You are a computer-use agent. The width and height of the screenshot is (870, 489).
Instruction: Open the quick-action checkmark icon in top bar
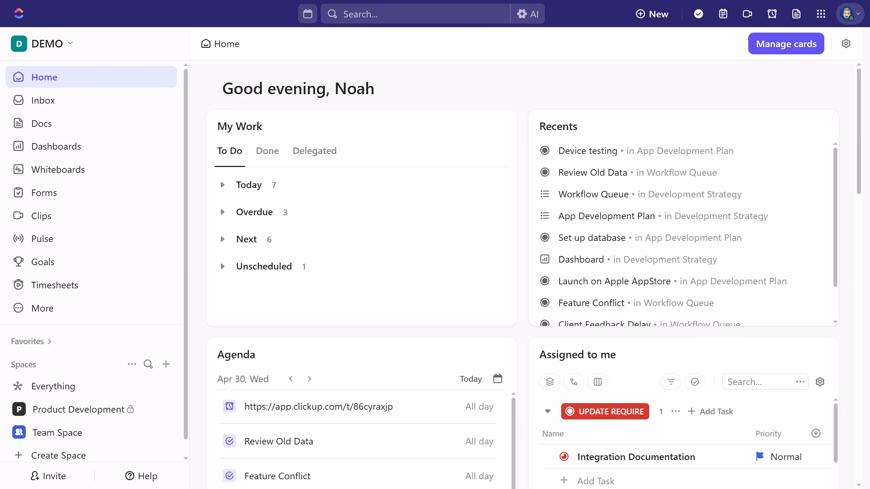coord(699,14)
